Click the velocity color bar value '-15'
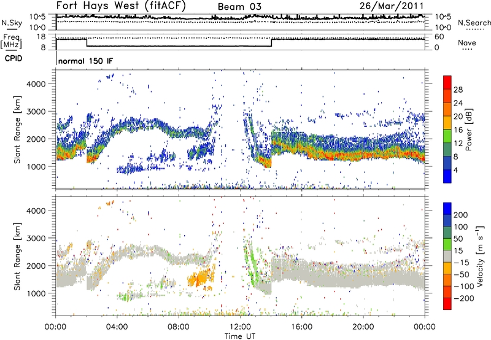 click(x=462, y=263)
